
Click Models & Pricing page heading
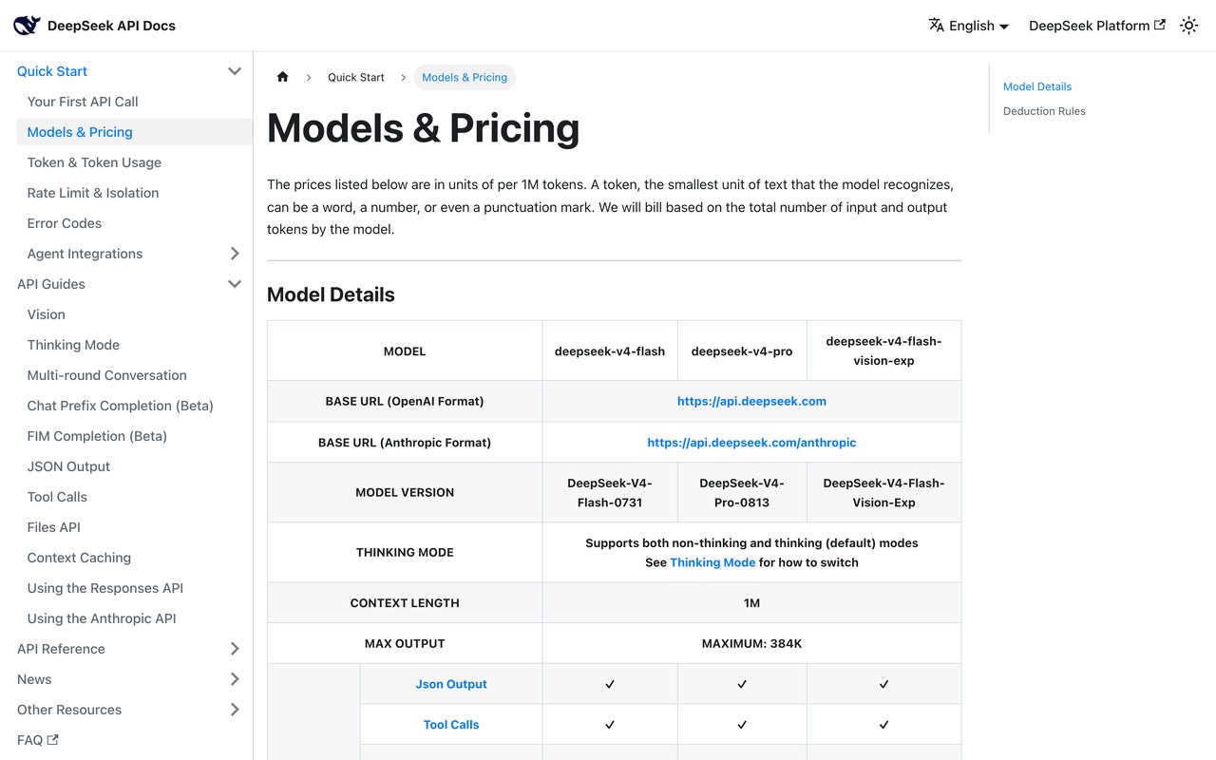(424, 128)
